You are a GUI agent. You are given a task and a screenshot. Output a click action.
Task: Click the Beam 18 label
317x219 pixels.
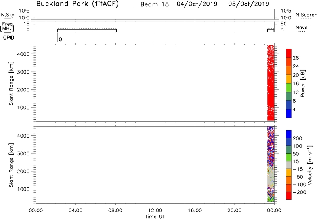coord(155,4)
